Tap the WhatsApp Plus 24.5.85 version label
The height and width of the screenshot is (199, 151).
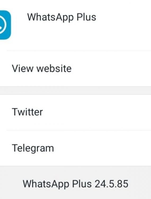pos(75,184)
